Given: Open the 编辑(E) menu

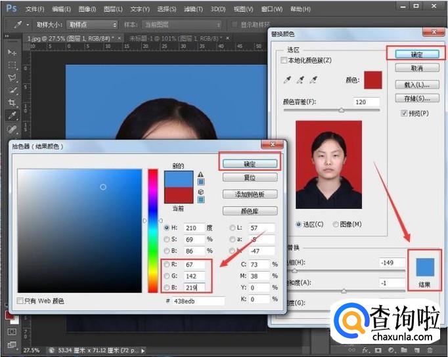Looking at the screenshot, I should tap(62, 9).
